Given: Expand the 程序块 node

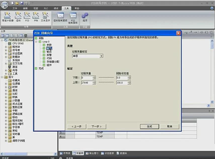Looking at the screenshot, I should (x=6, y=47).
